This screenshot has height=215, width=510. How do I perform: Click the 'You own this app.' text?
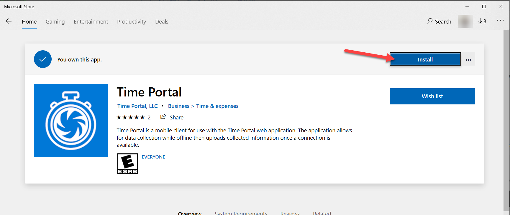click(79, 59)
